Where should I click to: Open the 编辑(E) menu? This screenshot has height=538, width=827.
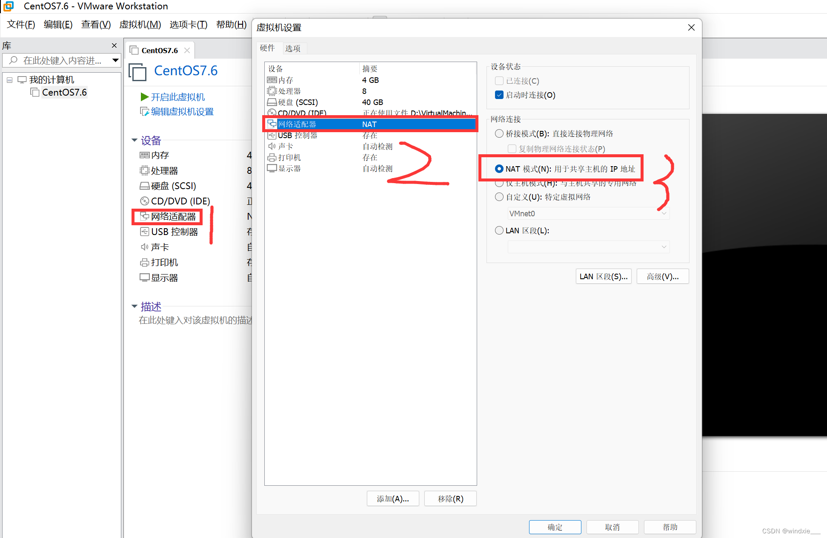(58, 24)
